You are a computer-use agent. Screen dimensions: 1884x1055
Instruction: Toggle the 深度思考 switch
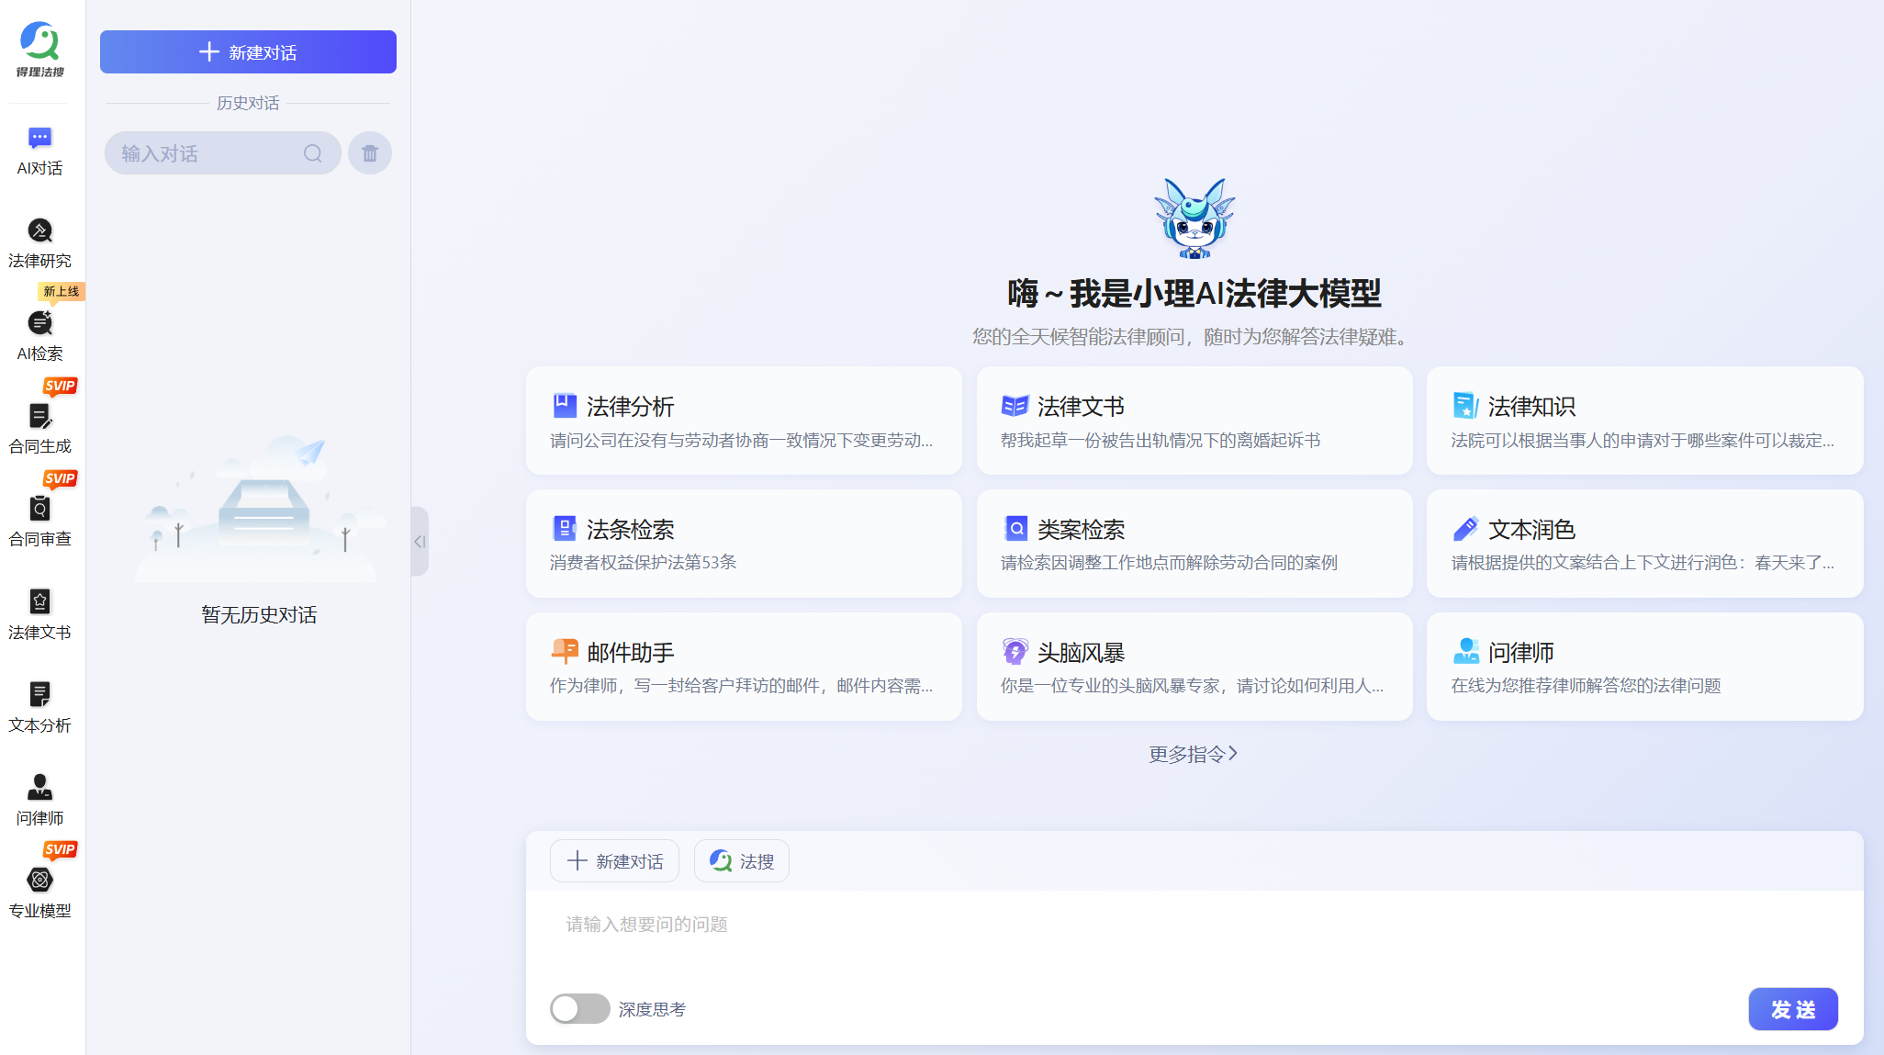[579, 1008]
